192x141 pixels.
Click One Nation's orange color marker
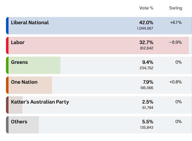(x=7, y=85)
